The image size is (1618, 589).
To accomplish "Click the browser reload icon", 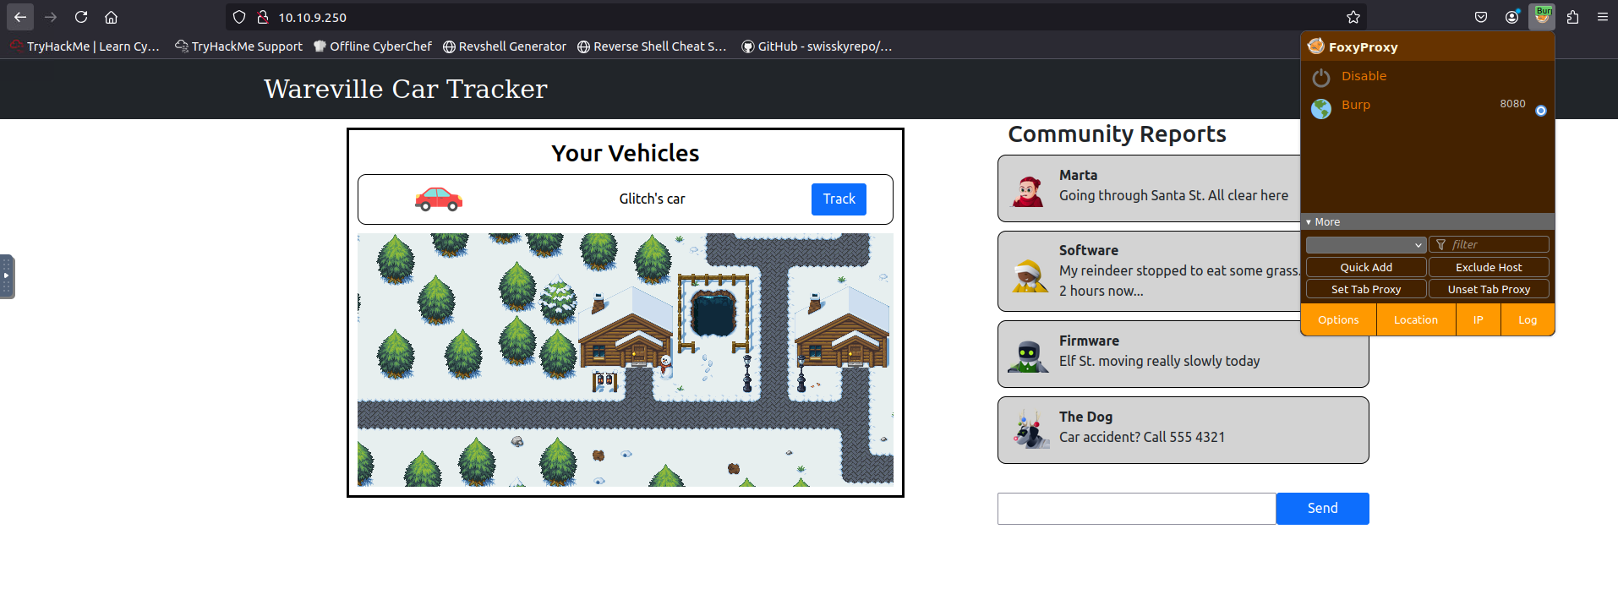I will (81, 17).
